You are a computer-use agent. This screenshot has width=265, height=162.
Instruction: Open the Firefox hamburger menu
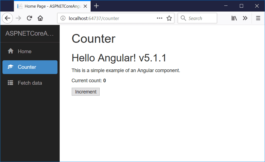point(258,18)
